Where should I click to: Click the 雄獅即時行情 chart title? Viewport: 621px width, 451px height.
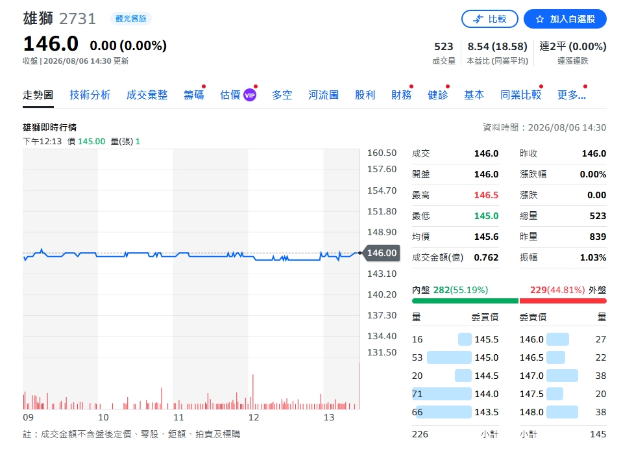(50, 127)
